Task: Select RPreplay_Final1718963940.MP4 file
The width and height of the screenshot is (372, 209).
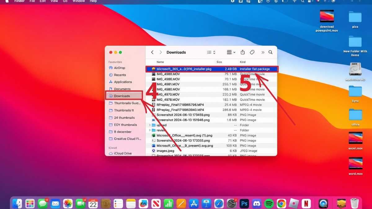Action: tap(212, 110)
